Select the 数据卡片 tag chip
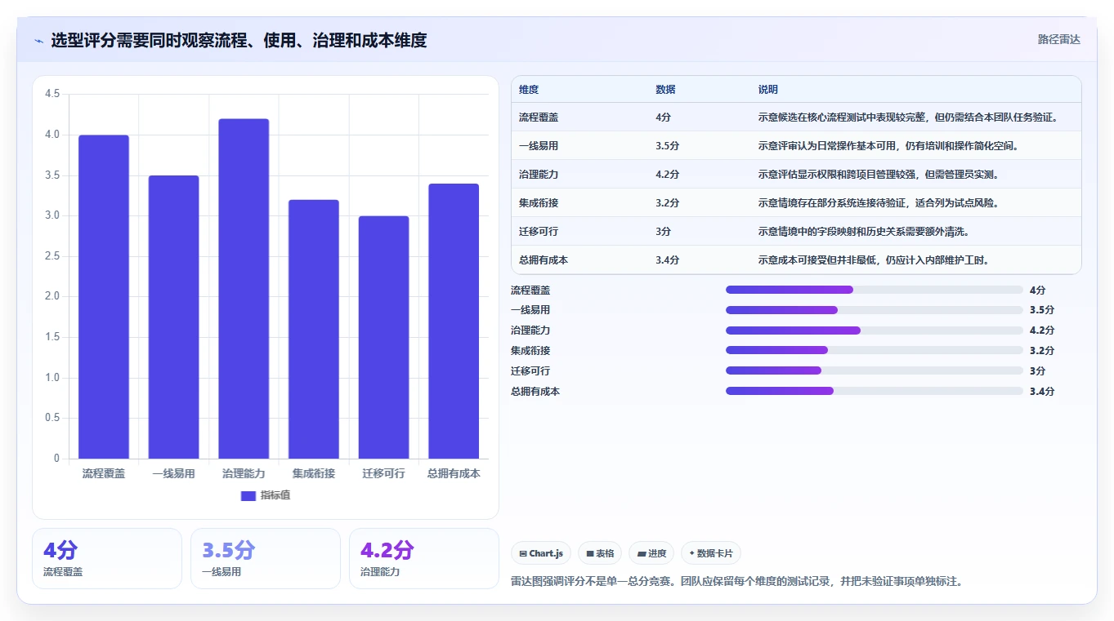Viewport: 1114px width, 621px height. coord(711,553)
